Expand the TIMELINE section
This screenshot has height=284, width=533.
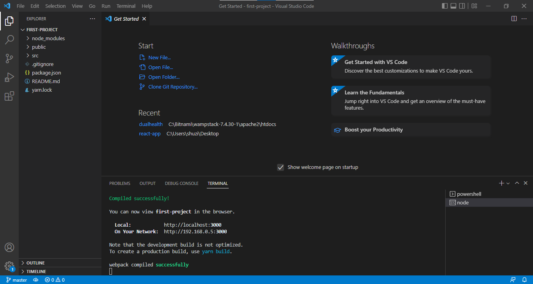tap(60, 272)
